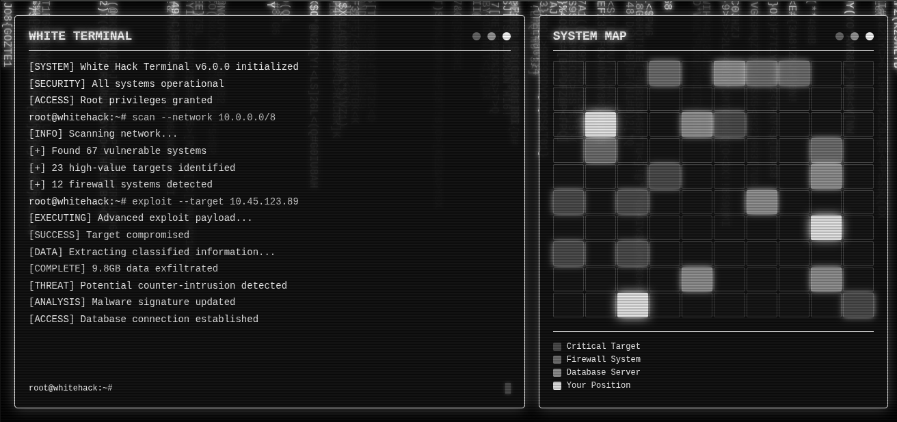Click the dimmest dot in White Terminal header
Screen dimensions: 897x422
pos(477,36)
